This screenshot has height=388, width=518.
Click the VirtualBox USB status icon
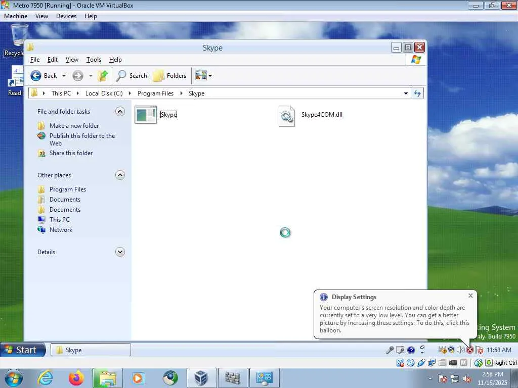pyautogui.click(x=421, y=363)
